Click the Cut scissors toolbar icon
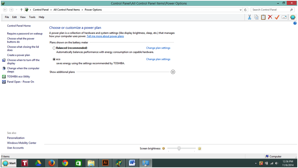The width and height of the screenshot is (298, 168). [249, 17]
